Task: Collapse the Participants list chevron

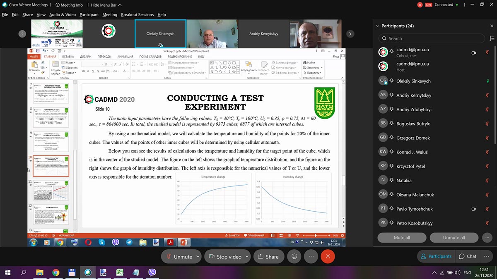Action: [x=377, y=26]
